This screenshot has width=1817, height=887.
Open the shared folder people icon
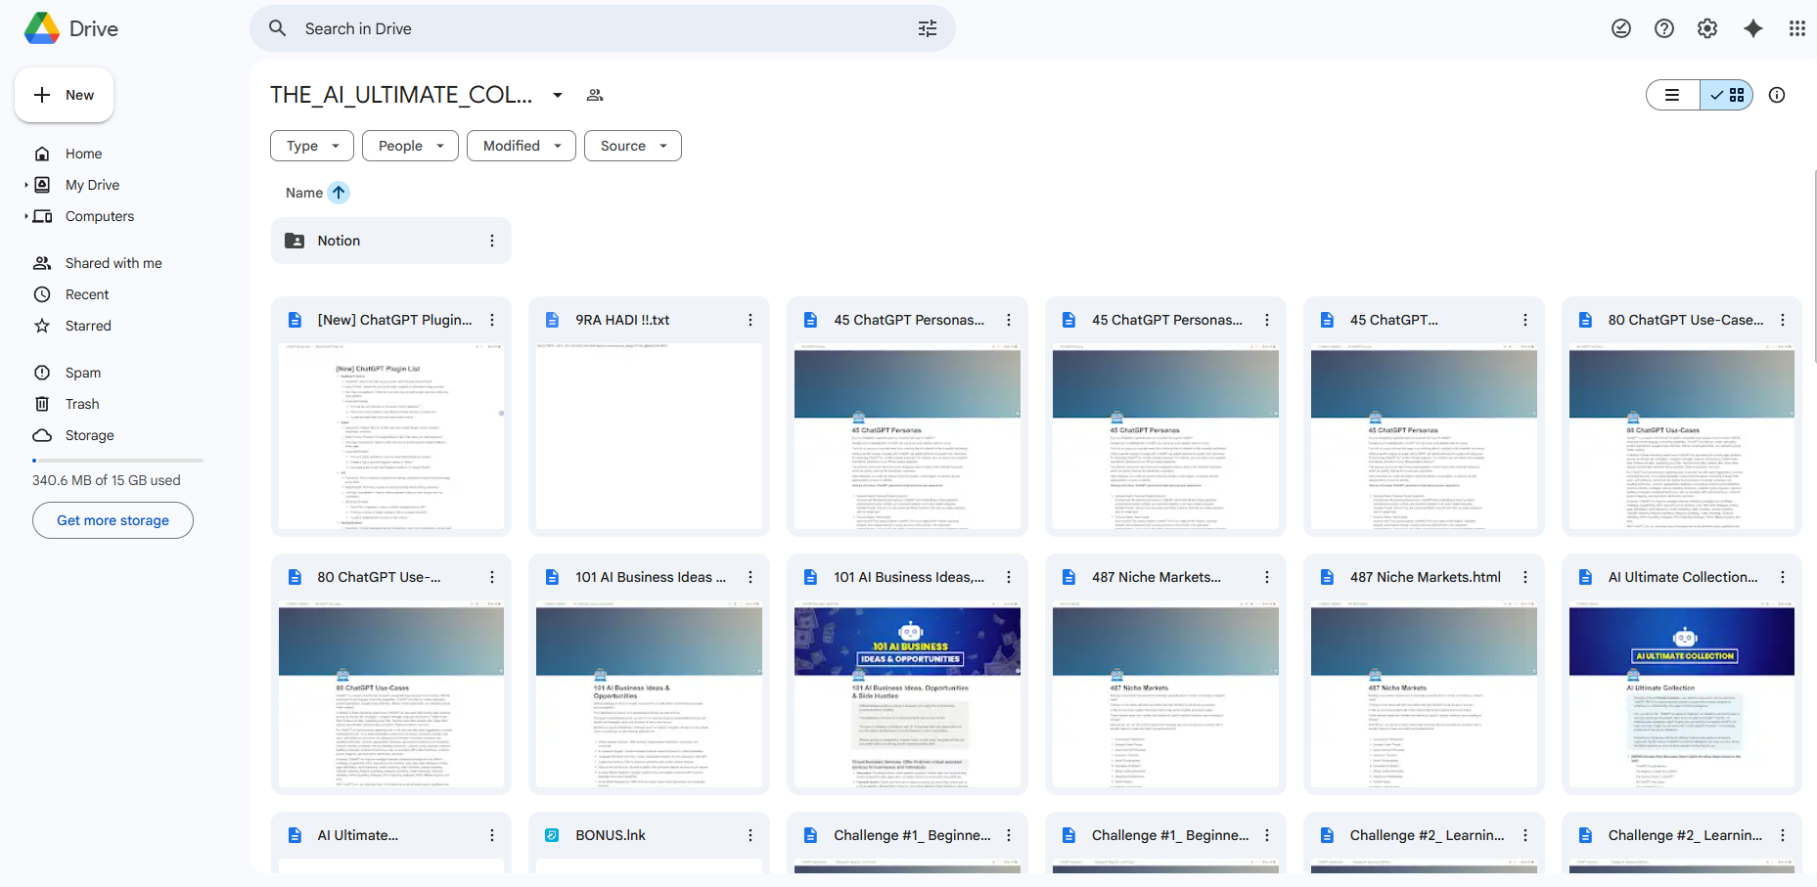(595, 95)
